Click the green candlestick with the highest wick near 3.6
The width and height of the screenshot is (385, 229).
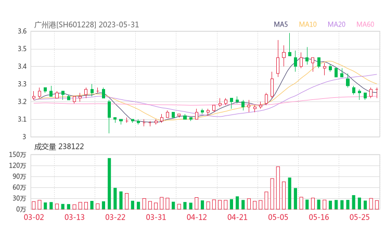coord(290,45)
